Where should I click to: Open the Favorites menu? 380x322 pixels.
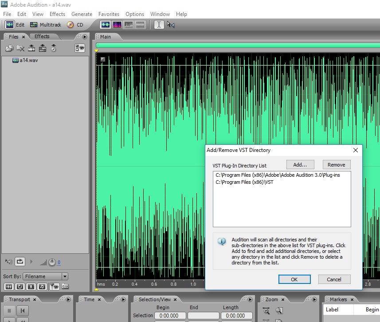[109, 14]
